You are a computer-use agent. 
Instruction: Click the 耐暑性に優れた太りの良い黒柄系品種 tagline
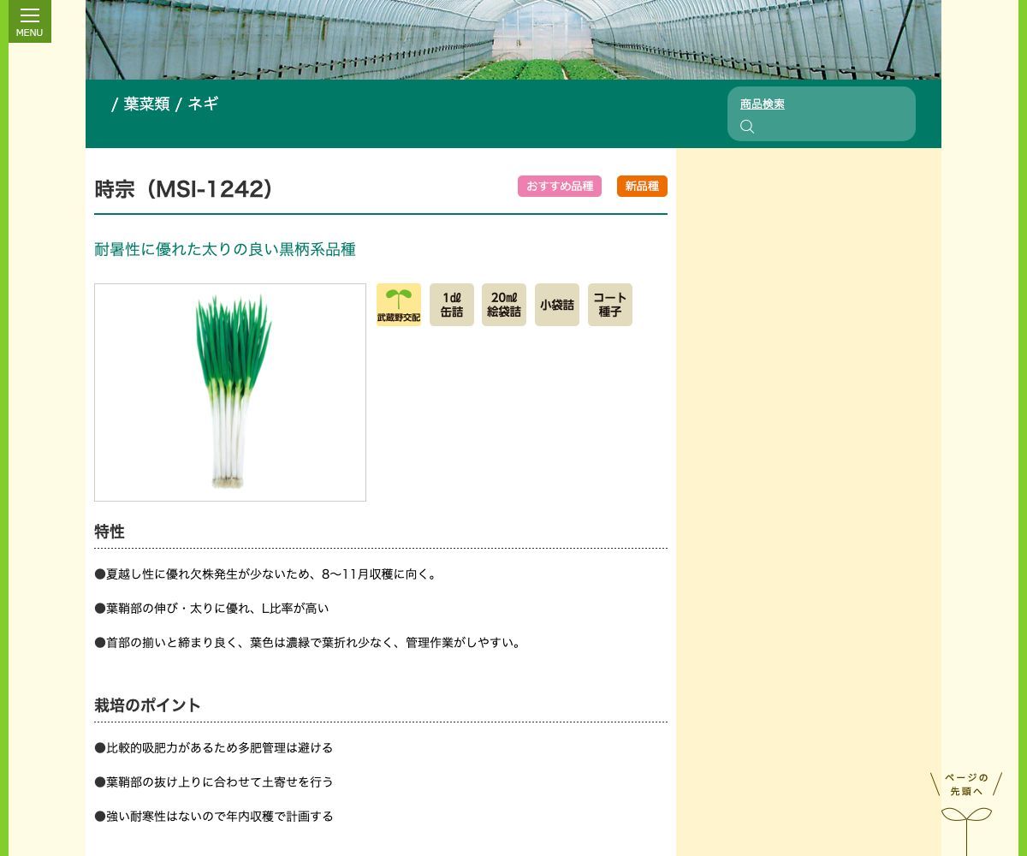point(225,250)
